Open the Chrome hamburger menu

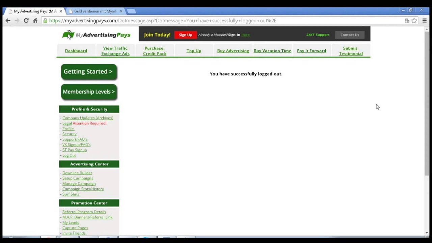point(425,21)
